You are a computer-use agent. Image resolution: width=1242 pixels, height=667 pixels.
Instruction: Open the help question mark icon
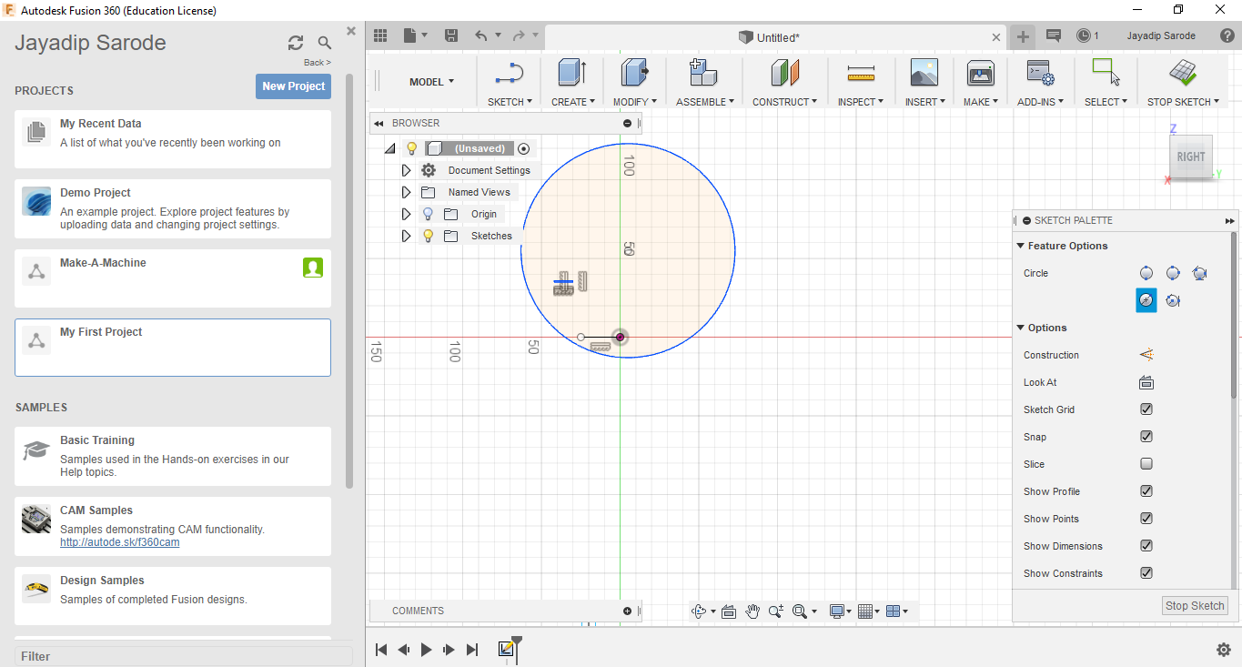point(1227,35)
